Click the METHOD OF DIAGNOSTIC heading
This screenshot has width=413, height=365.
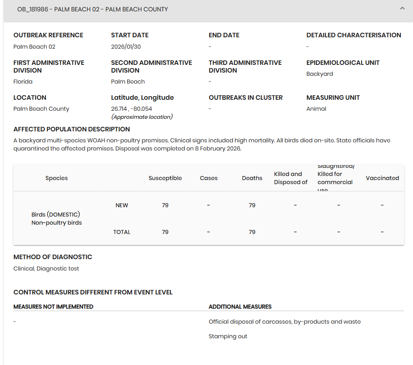[x=53, y=257]
